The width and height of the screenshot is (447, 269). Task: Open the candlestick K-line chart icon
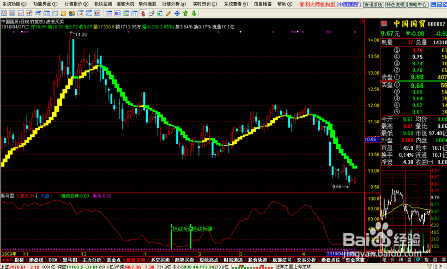click(x=29, y=14)
